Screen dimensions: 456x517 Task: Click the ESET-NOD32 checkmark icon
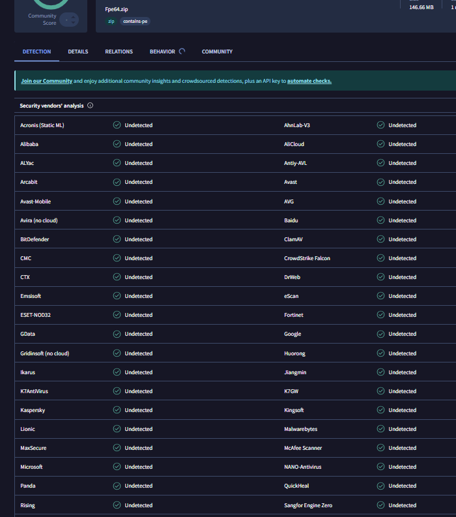pyautogui.click(x=117, y=315)
